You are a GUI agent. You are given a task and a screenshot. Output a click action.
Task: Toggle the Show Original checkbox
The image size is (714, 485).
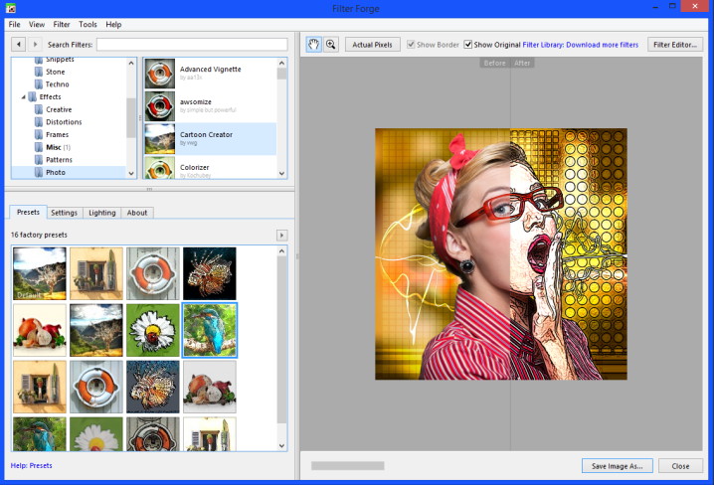click(x=467, y=45)
